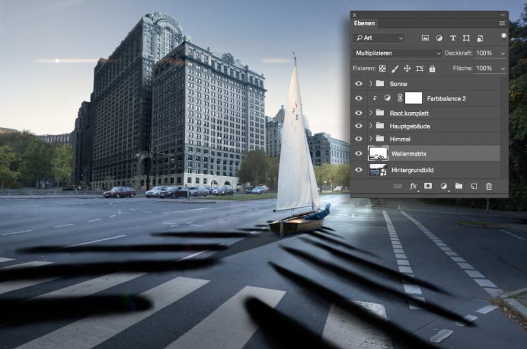The image size is (527, 349).
Task: Hide the Farbbalance 2 layer
Action: (x=359, y=98)
